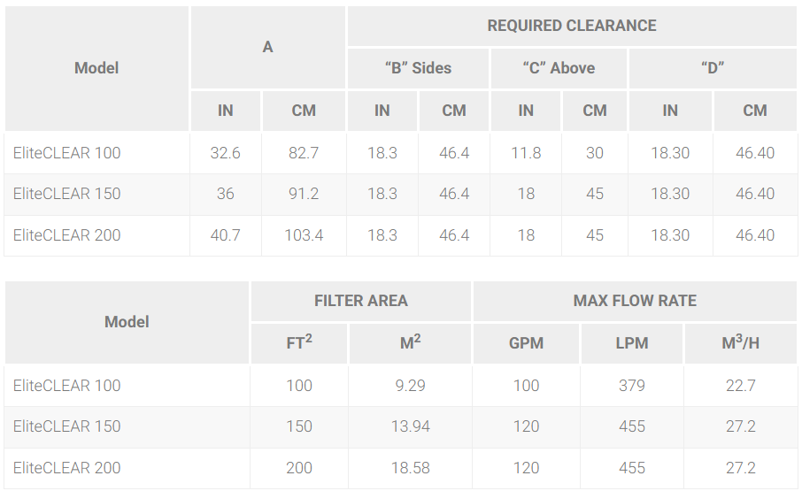802x491 pixels.
Task: Select the EliteCLEAR 100 row in dimensions table
Action: 401,153
